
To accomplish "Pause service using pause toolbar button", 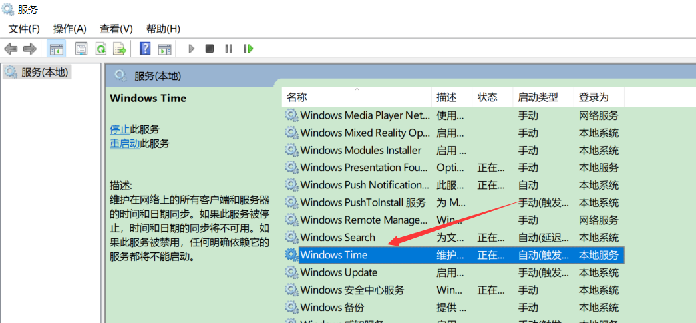I will click(x=229, y=49).
